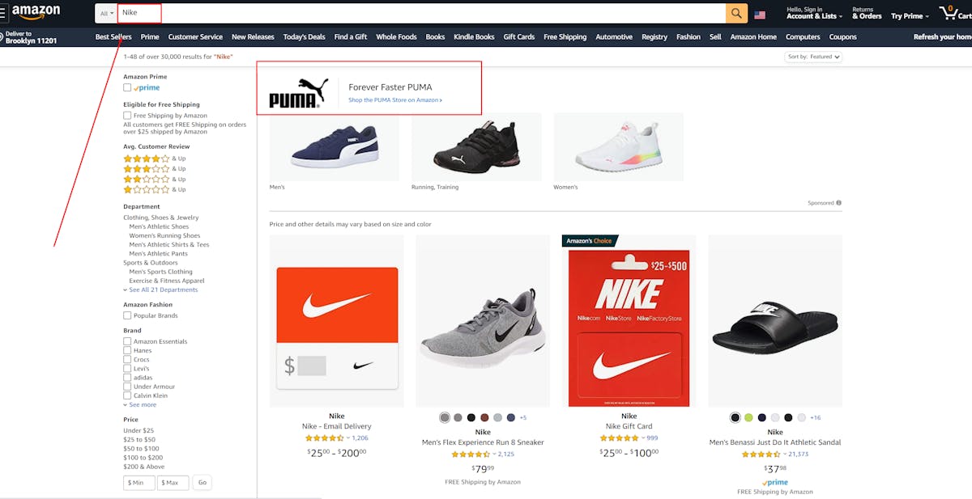Select the US flag language icon
Viewport: 972px width, 499px height.
(760, 15)
